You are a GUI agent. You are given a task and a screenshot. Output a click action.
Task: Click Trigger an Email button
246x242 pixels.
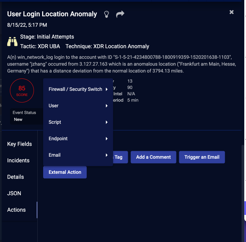202,157
